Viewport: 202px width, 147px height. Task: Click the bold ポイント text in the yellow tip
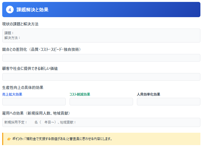18,139
